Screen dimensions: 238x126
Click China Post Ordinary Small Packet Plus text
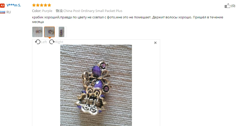coord(93,11)
